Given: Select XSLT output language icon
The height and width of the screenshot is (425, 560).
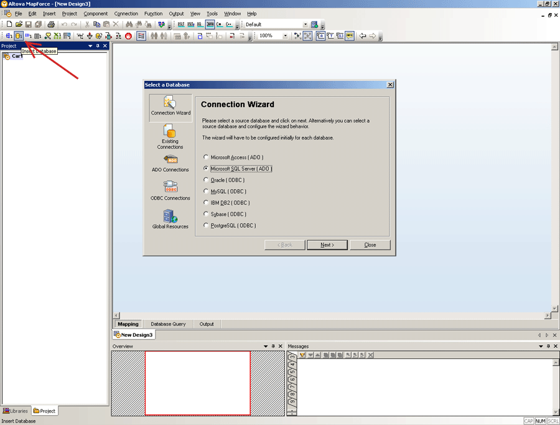Looking at the screenshot, I should tap(181, 24).
